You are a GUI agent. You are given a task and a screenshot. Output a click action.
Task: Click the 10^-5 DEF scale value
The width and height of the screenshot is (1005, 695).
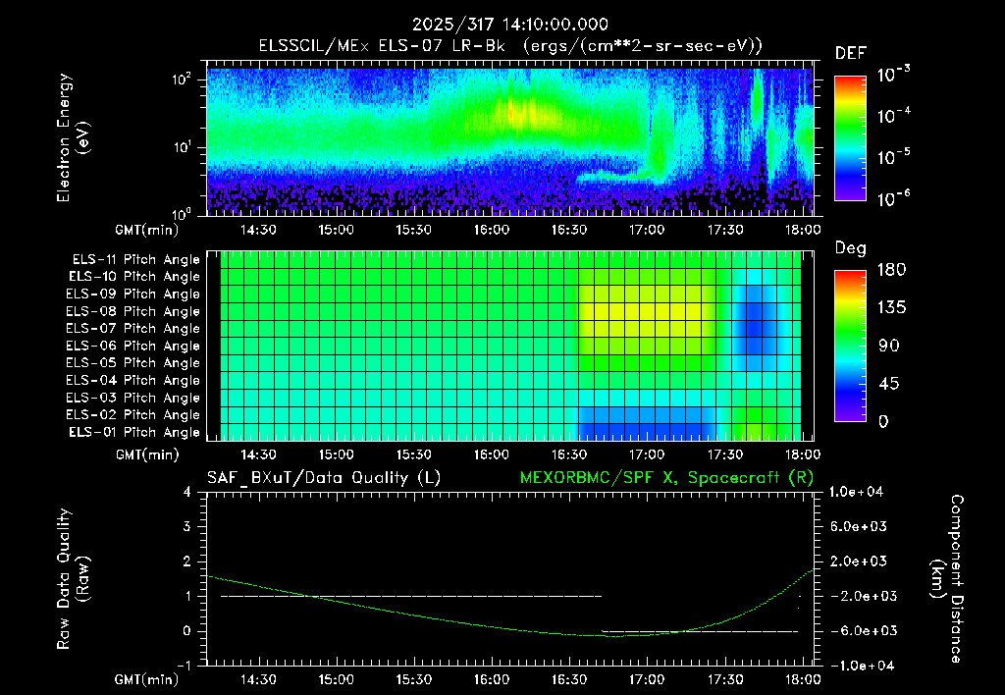point(893,157)
